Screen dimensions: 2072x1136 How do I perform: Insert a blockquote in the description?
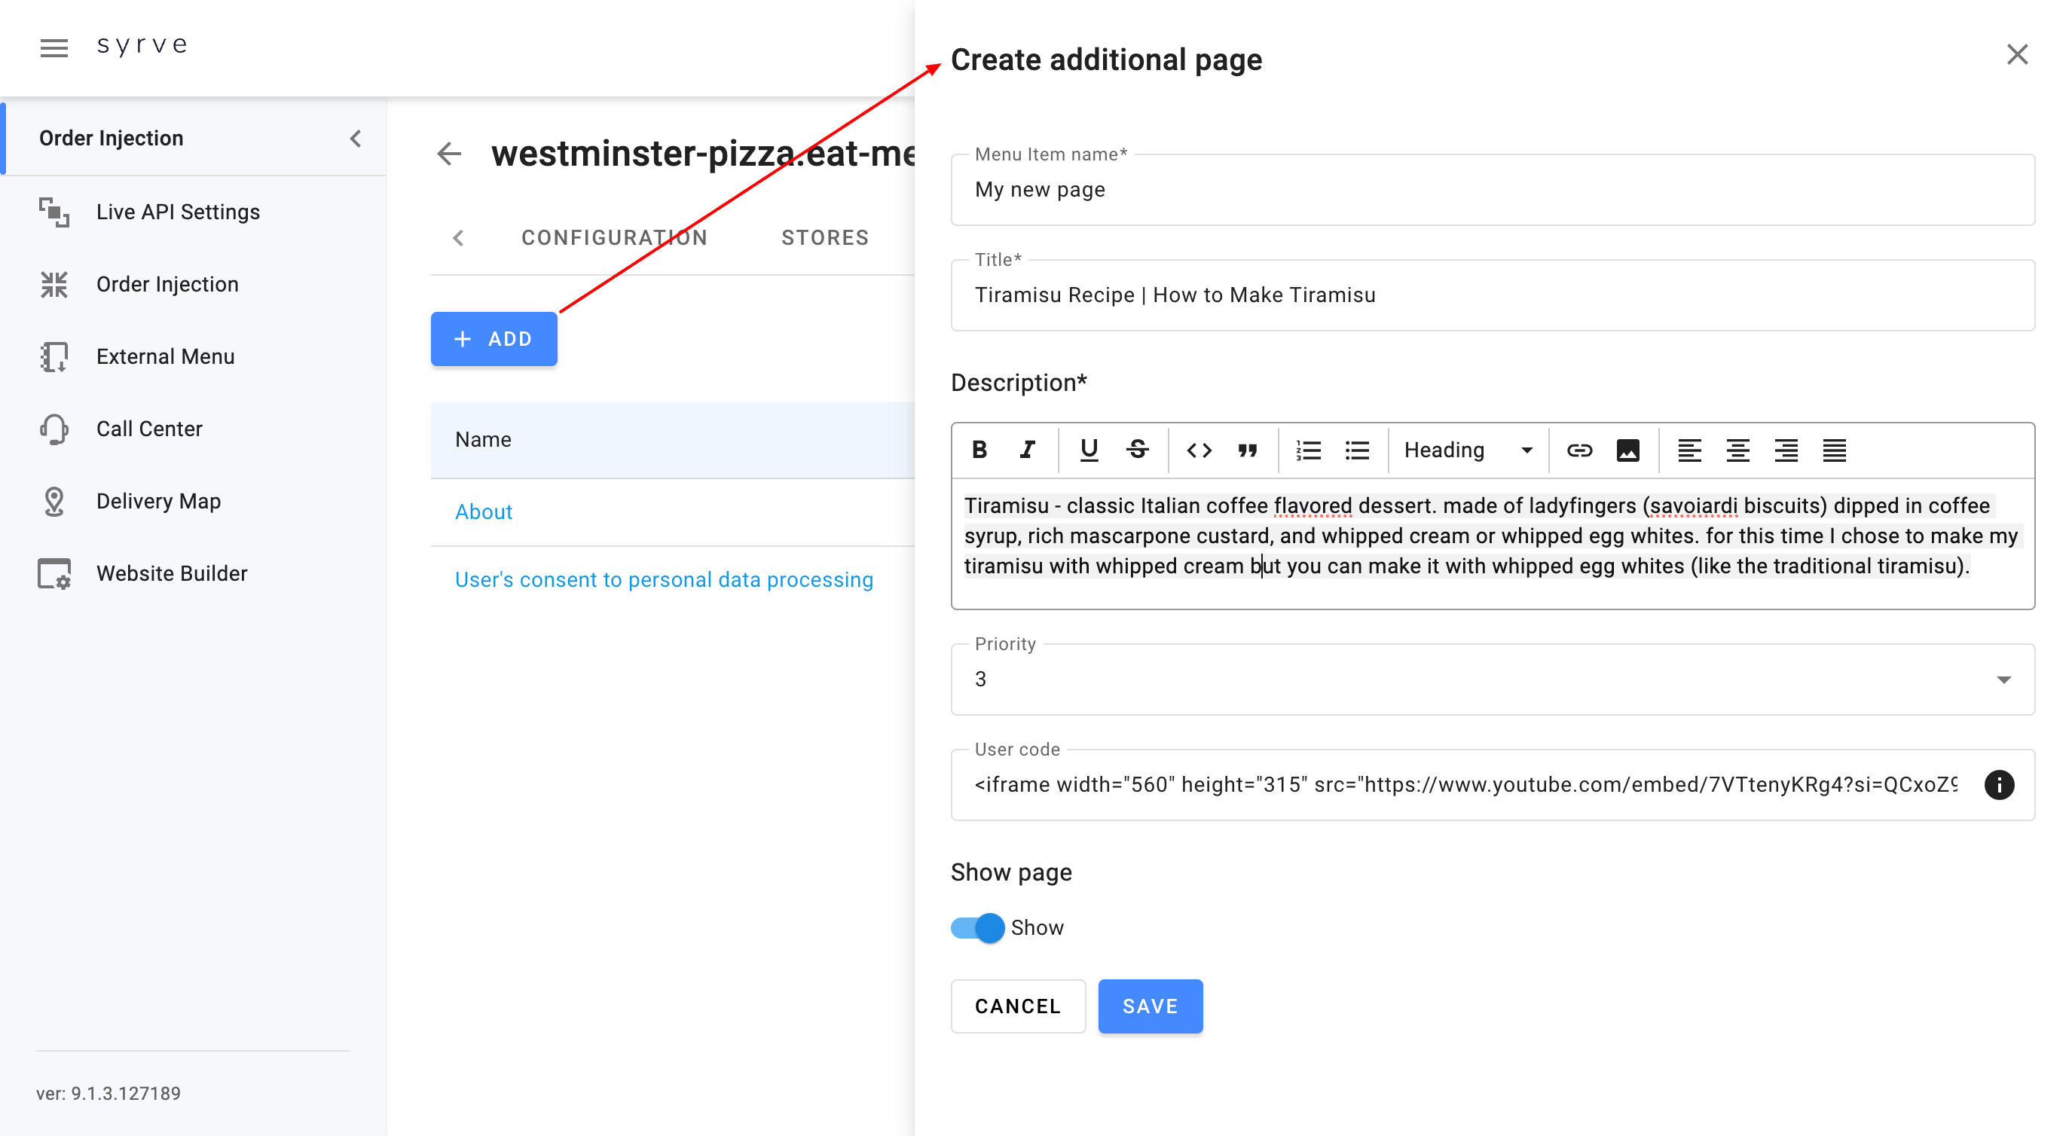[1247, 450]
